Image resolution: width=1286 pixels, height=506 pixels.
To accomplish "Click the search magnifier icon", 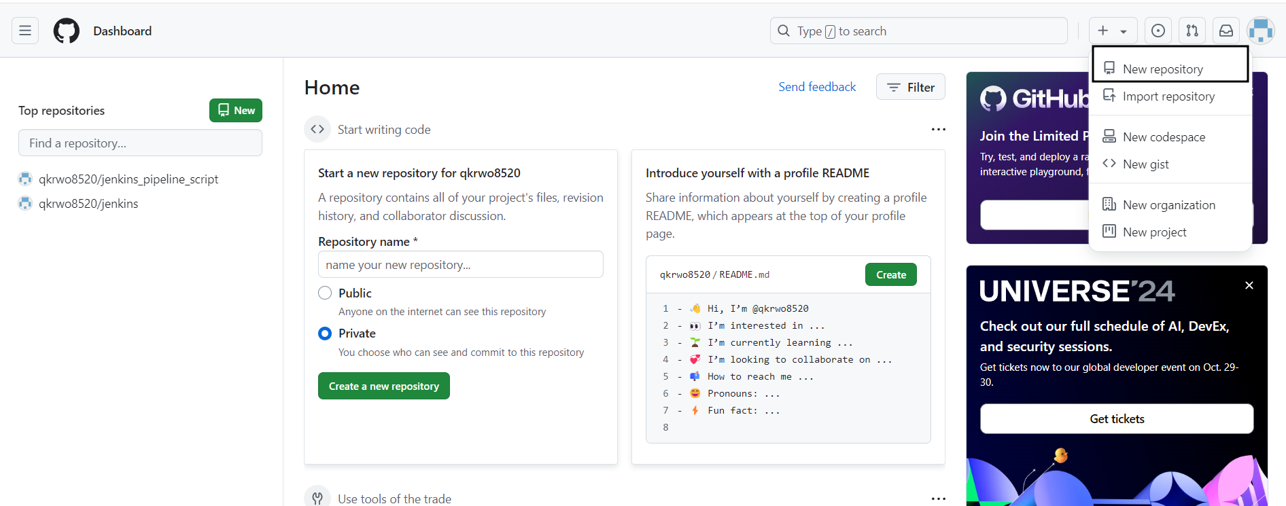I will coord(784,31).
